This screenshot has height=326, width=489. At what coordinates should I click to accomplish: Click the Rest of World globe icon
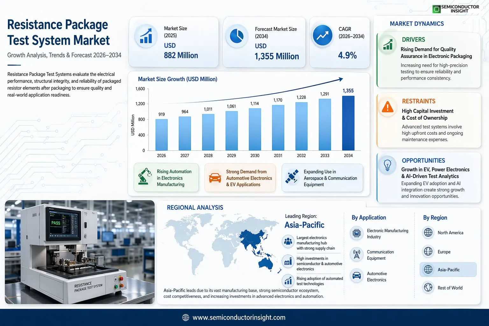(x=428, y=287)
